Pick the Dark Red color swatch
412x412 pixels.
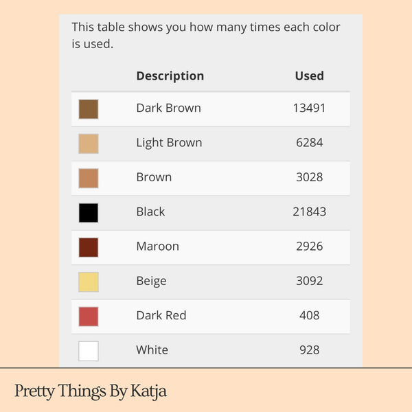click(x=89, y=316)
